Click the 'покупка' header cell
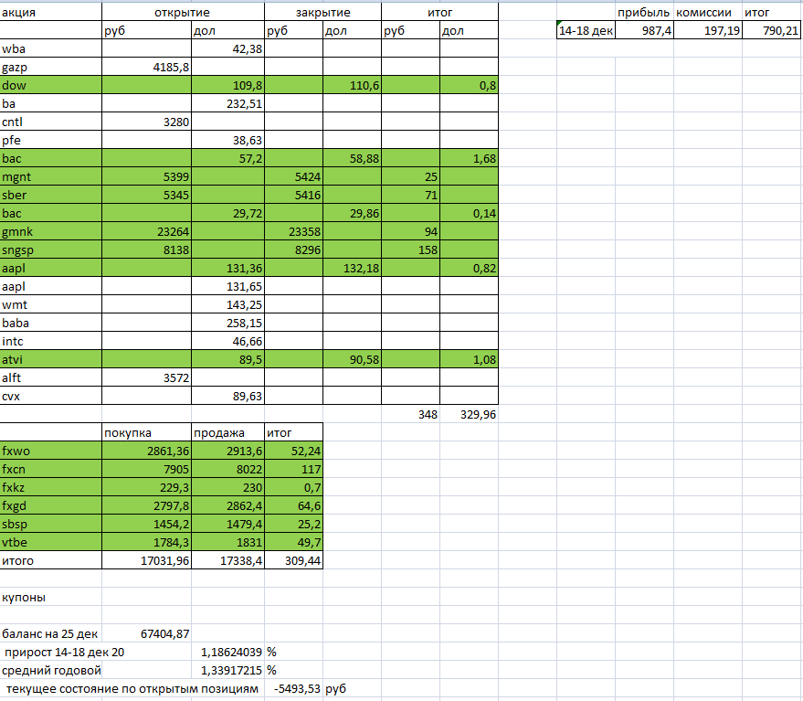 click(x=146, y=432)
